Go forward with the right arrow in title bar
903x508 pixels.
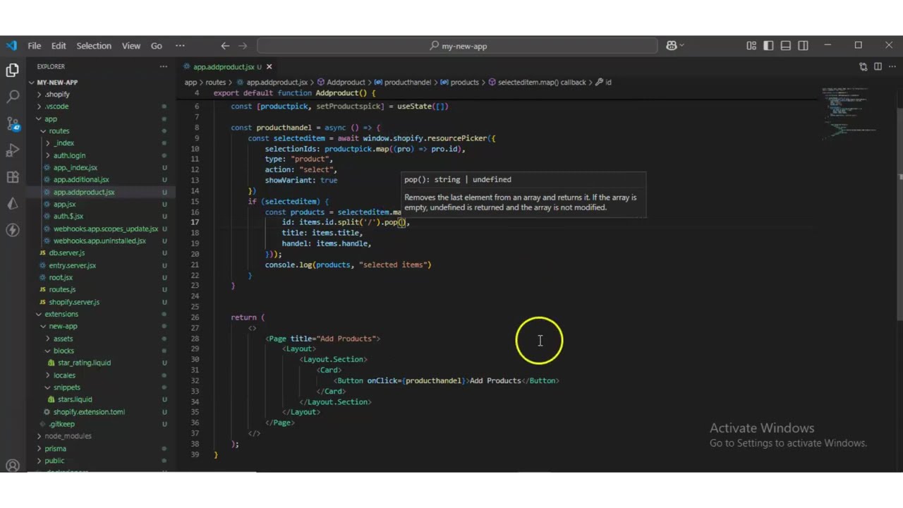coord(243,46)
